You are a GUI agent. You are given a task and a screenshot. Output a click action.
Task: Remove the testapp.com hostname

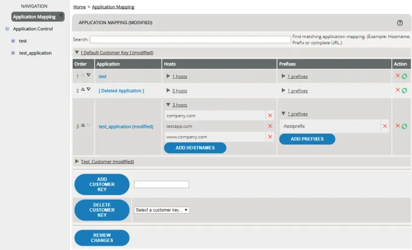[x=270, y=126]
